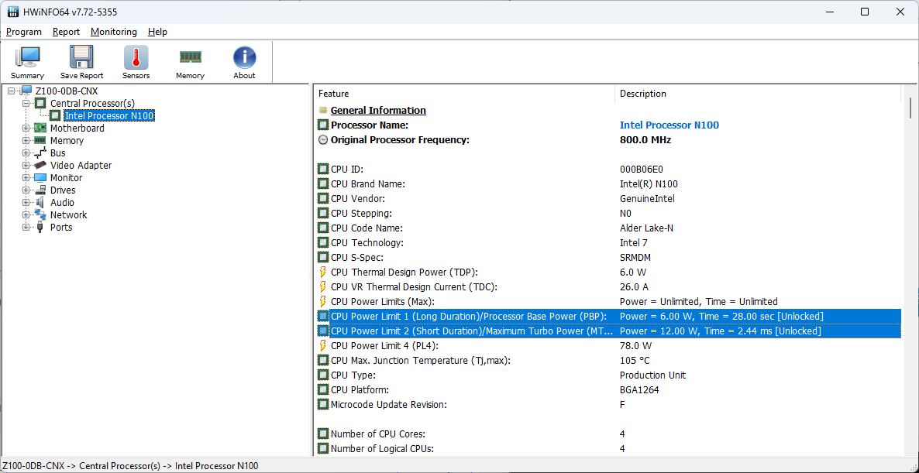The height and width of the screenshot is (473, 919).
Task: Expand the Memory tree node
Action: coord(26,140)
